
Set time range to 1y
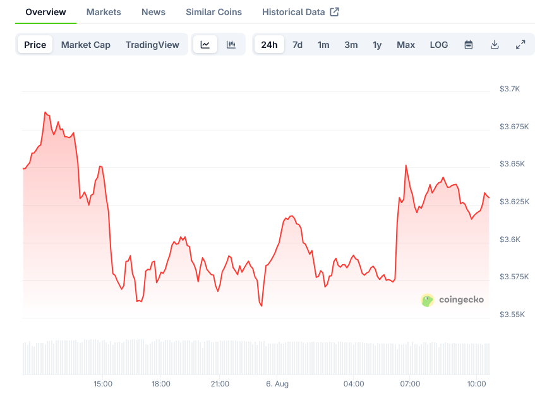(377, 45)
